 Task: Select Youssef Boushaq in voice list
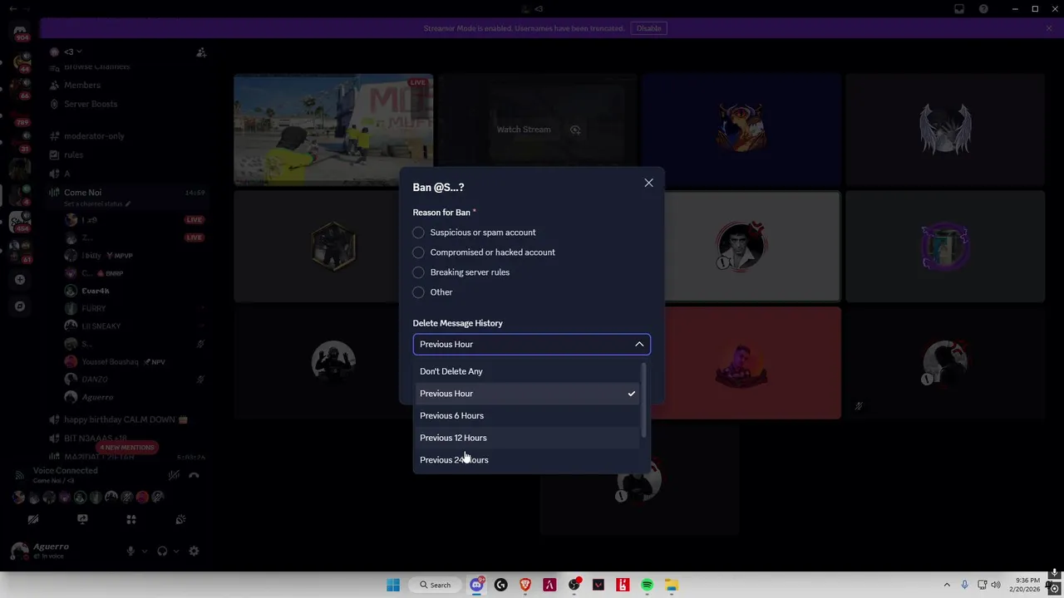point(111,362)
